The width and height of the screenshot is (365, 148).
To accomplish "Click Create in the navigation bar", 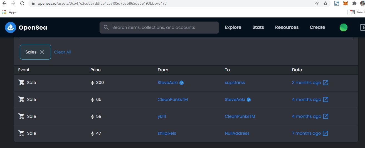I will click(x=317, y=27).
